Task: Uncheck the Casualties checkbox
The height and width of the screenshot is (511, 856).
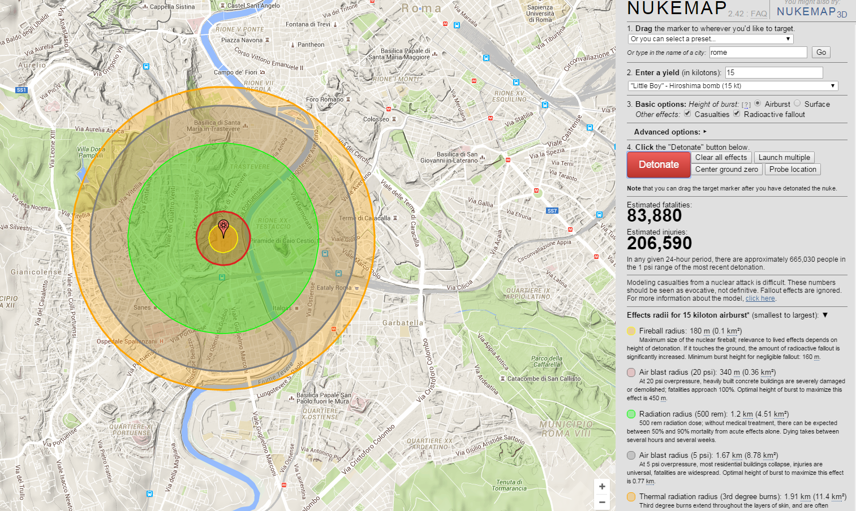Action: [x=688, y=114]
